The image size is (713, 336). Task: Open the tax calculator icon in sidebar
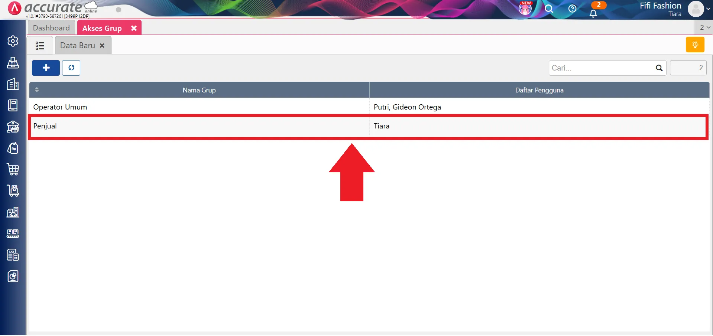pos(13,255)
